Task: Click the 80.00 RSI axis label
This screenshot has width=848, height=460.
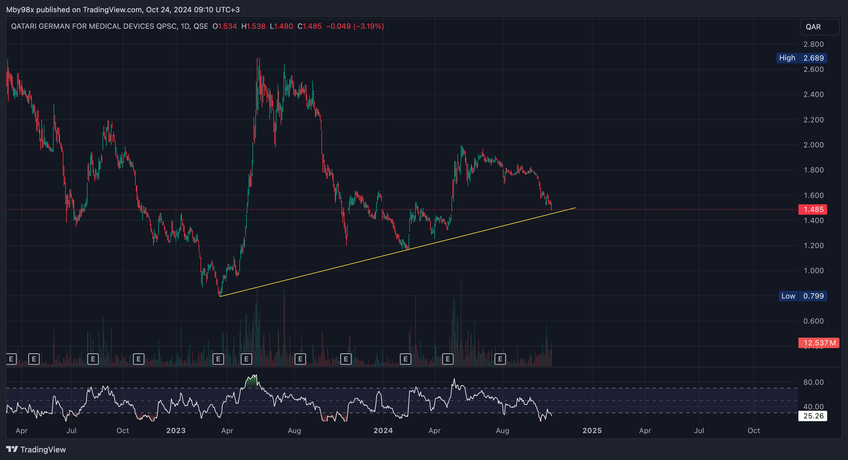Action: pos(813,382)
